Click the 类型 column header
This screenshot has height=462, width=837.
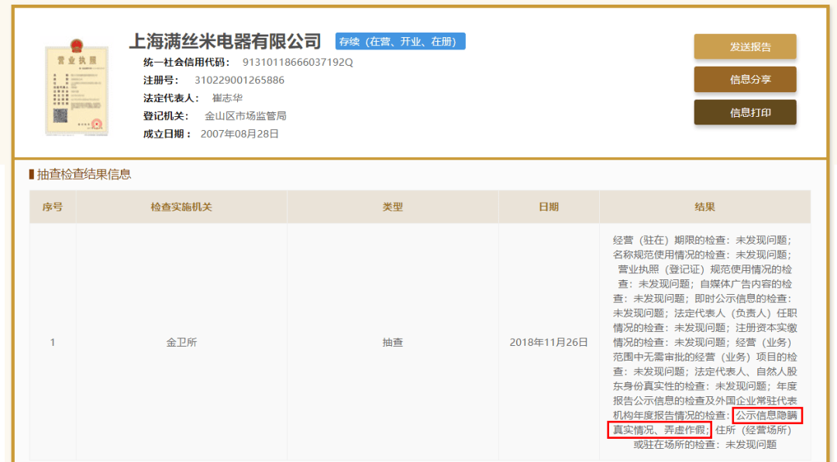(392, 207)
